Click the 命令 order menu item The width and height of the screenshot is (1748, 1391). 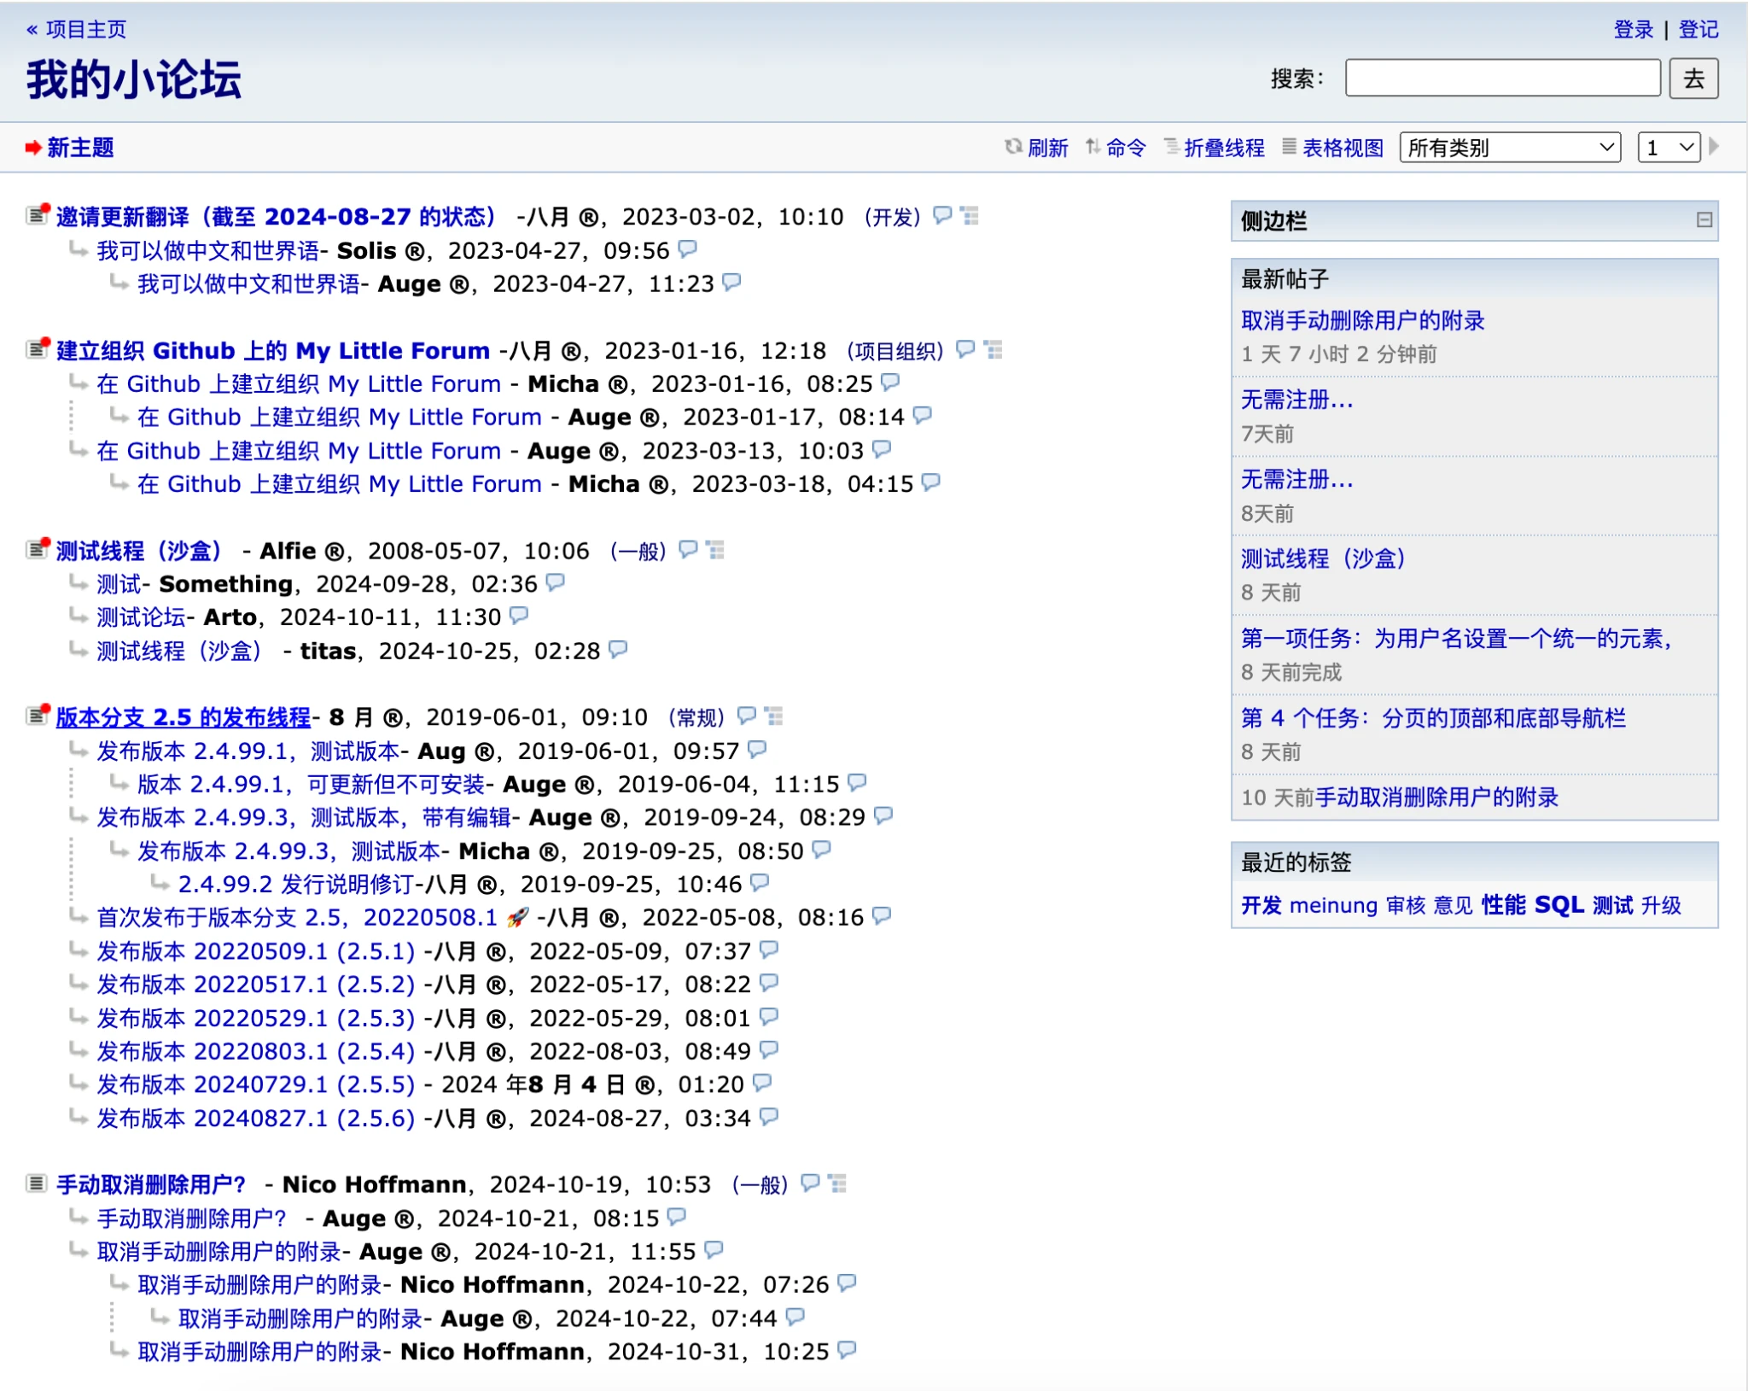pos(1125,148)
